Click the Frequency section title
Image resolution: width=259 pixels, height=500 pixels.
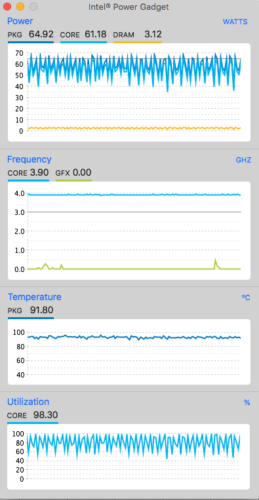point(29,159)
